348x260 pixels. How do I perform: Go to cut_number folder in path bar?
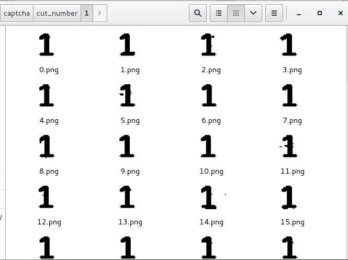pos(57,13)
